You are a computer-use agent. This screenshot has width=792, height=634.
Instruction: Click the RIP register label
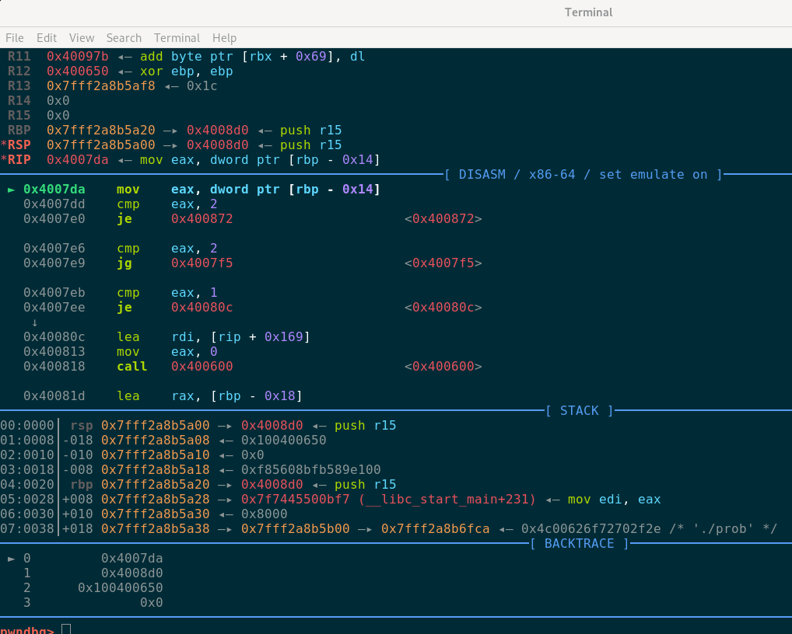(22, 160)
